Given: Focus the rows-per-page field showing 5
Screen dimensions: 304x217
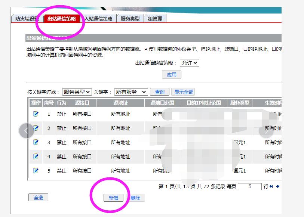Looking at the screenshot, I should point(250,186).
